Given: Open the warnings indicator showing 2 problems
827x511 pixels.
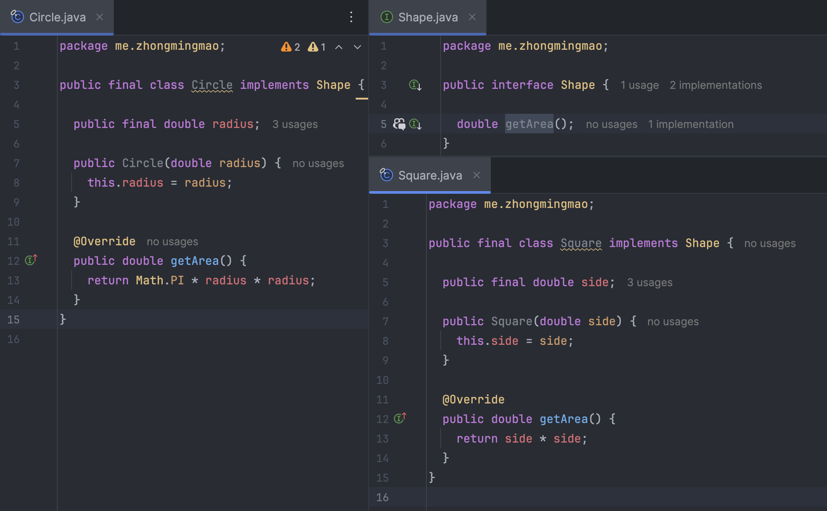Looking at the screenshot, I should click(x=291, y=47).
